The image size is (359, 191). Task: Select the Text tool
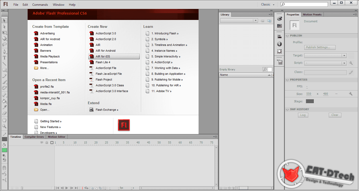pyautogui.click(x=4, y=57)
